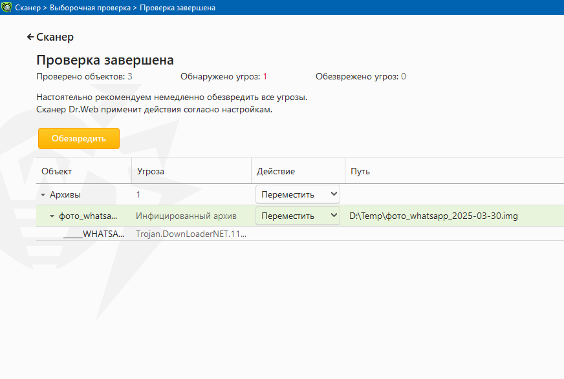Click the Путь column header
The width and height of the screenshot is (564, 379).
pyautogui.click(x=454, y=171)
